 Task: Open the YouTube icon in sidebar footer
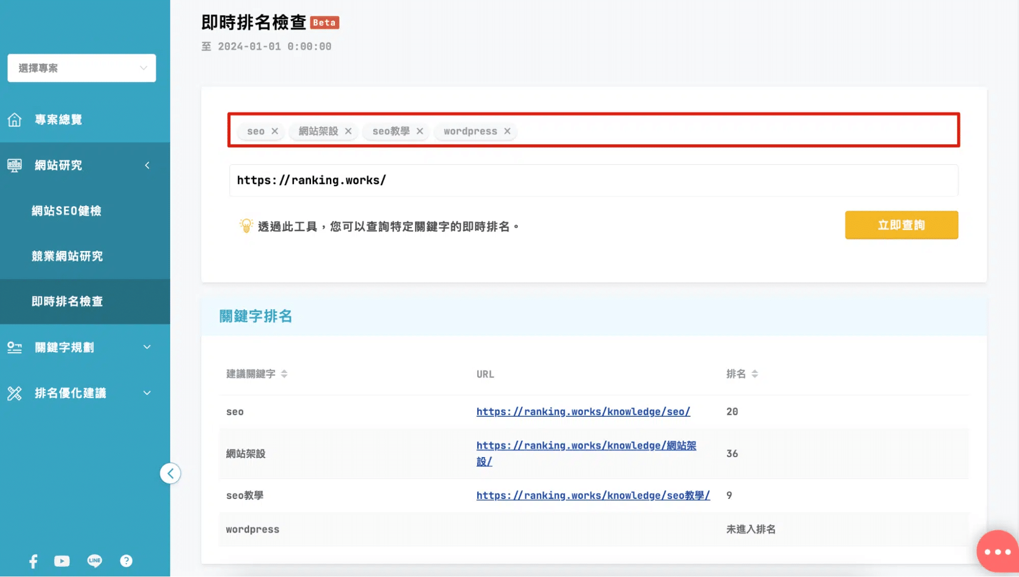62,561
